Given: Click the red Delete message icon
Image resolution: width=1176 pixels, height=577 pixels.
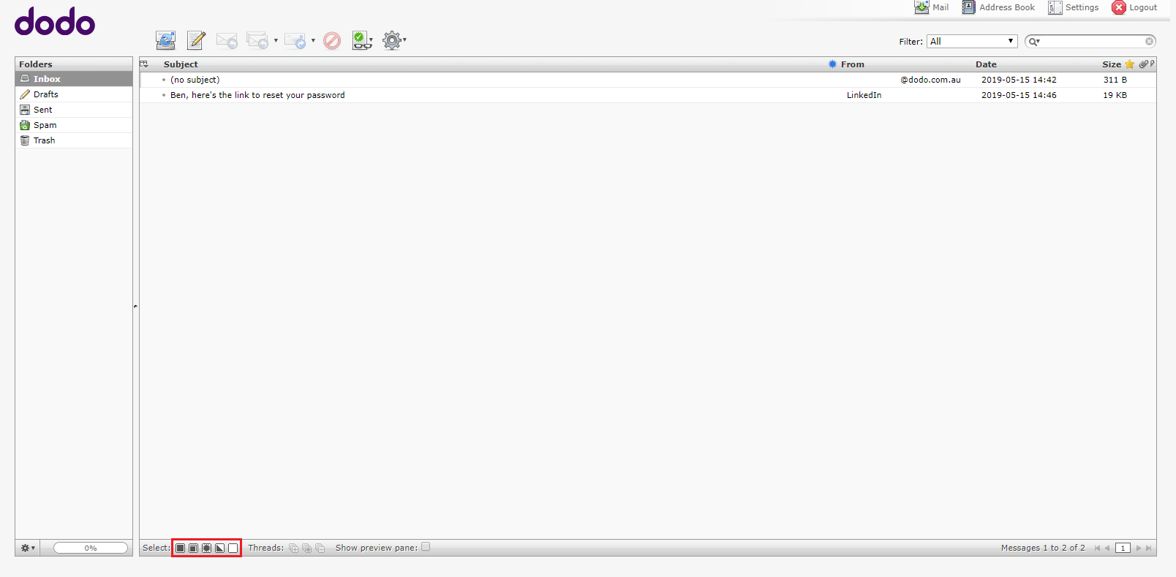Looking at the screenshot, I should tap(332, 40).
